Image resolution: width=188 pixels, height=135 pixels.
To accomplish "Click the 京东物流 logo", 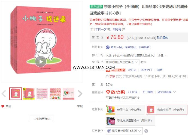I will (x=116, y=70).
